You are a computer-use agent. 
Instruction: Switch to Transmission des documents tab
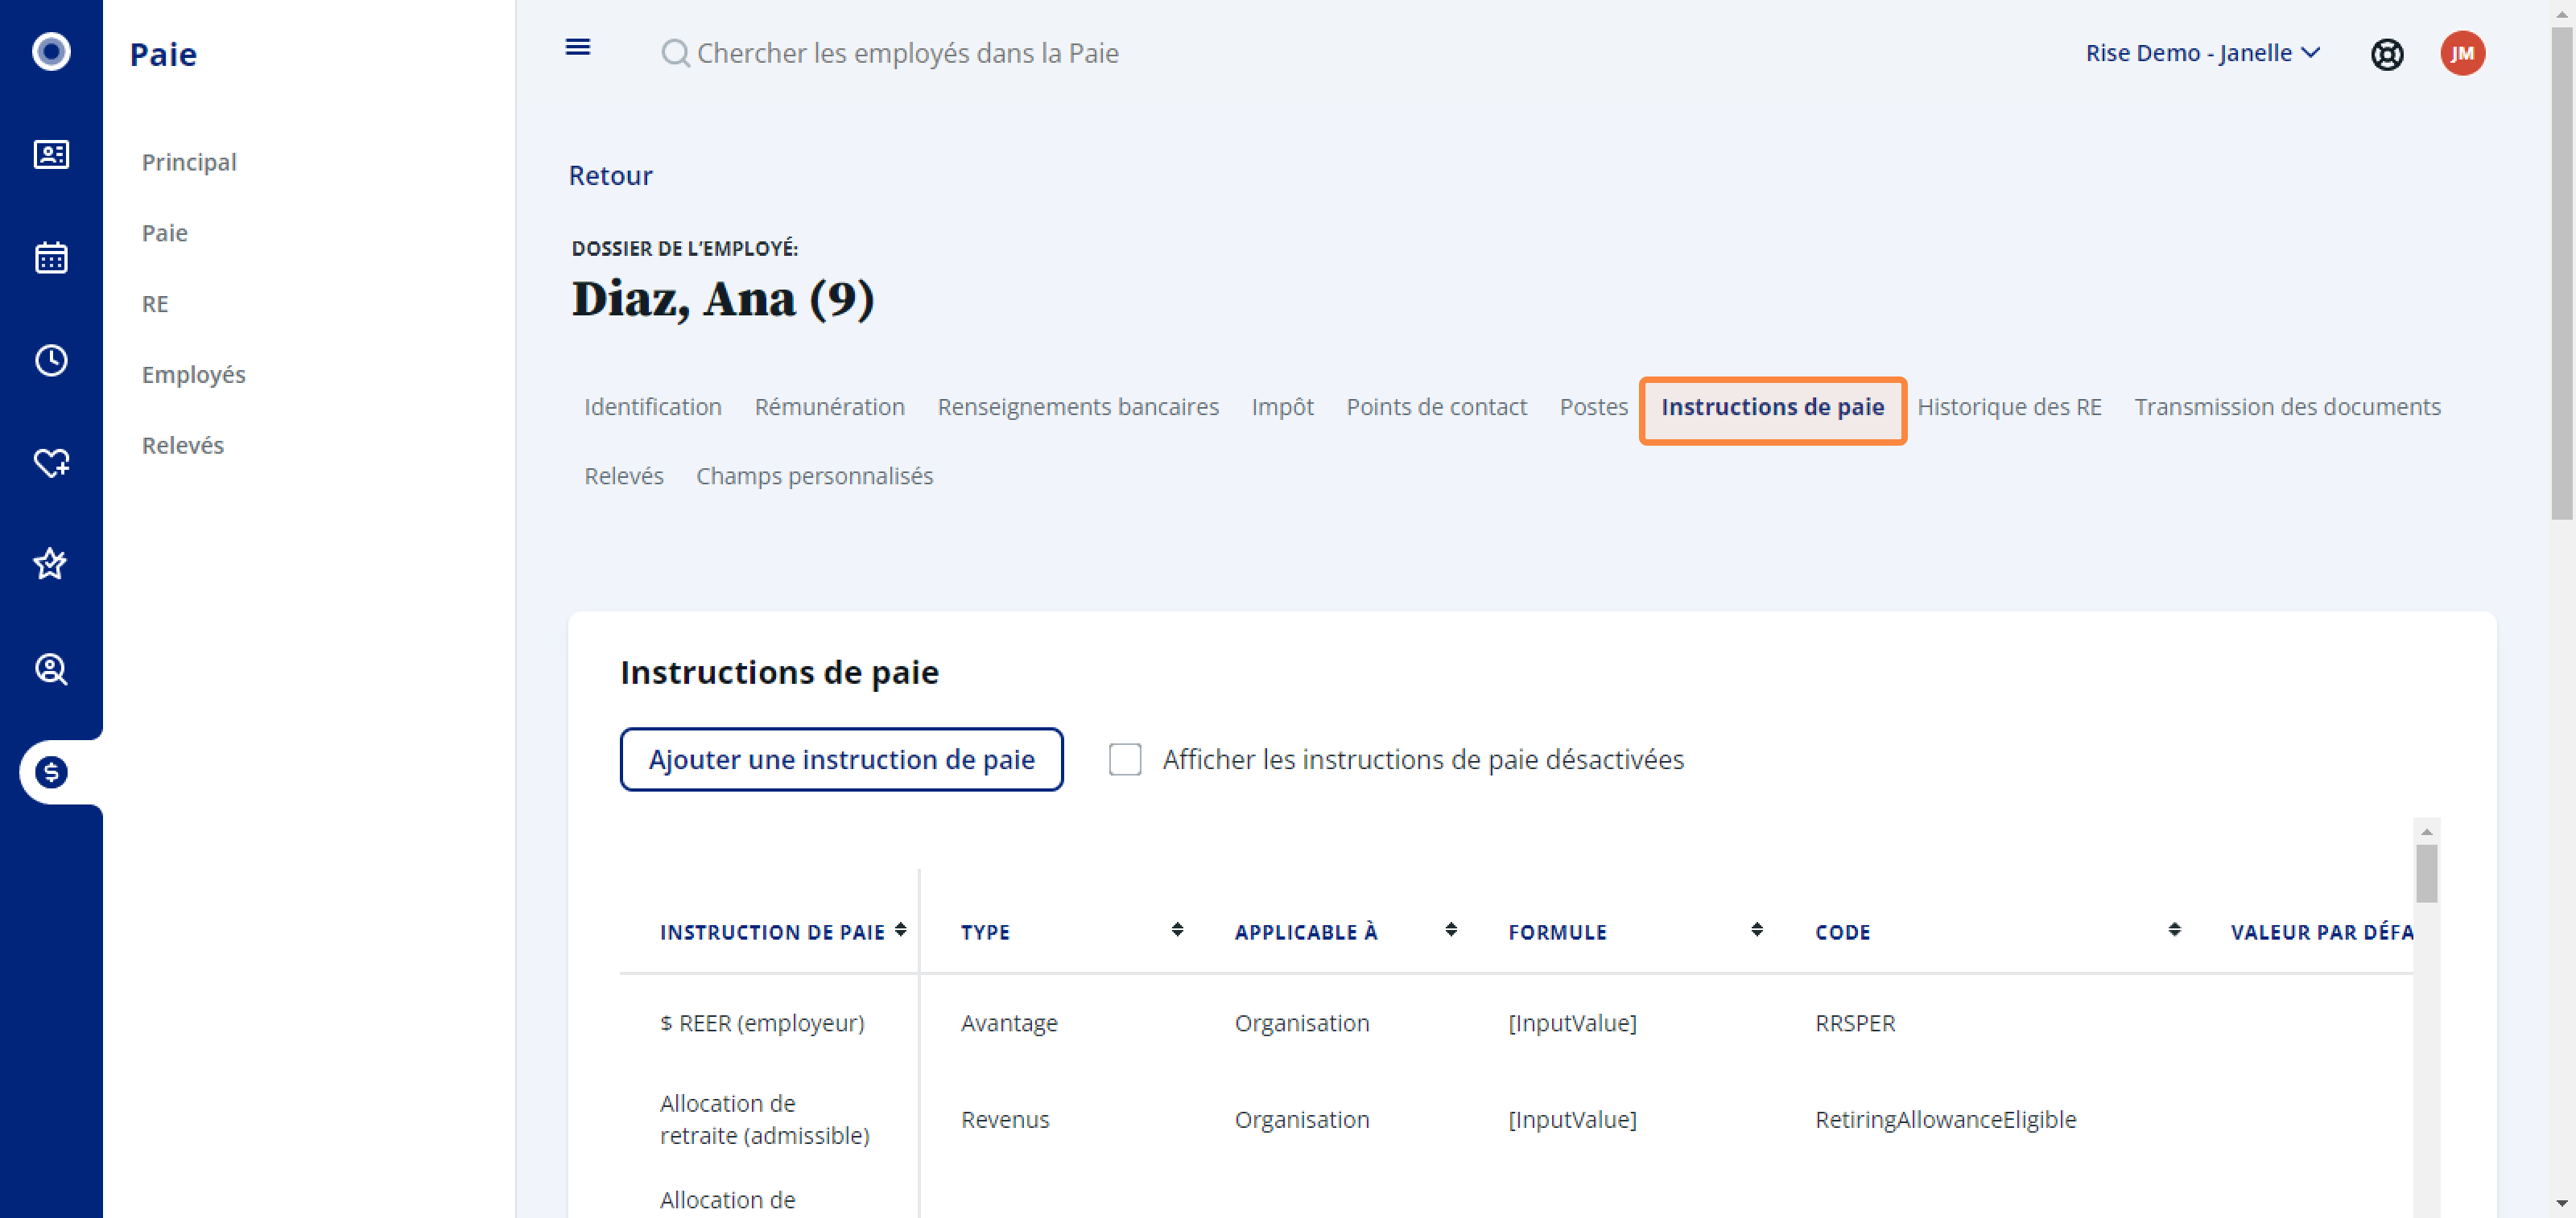(x=2287, y=406)
